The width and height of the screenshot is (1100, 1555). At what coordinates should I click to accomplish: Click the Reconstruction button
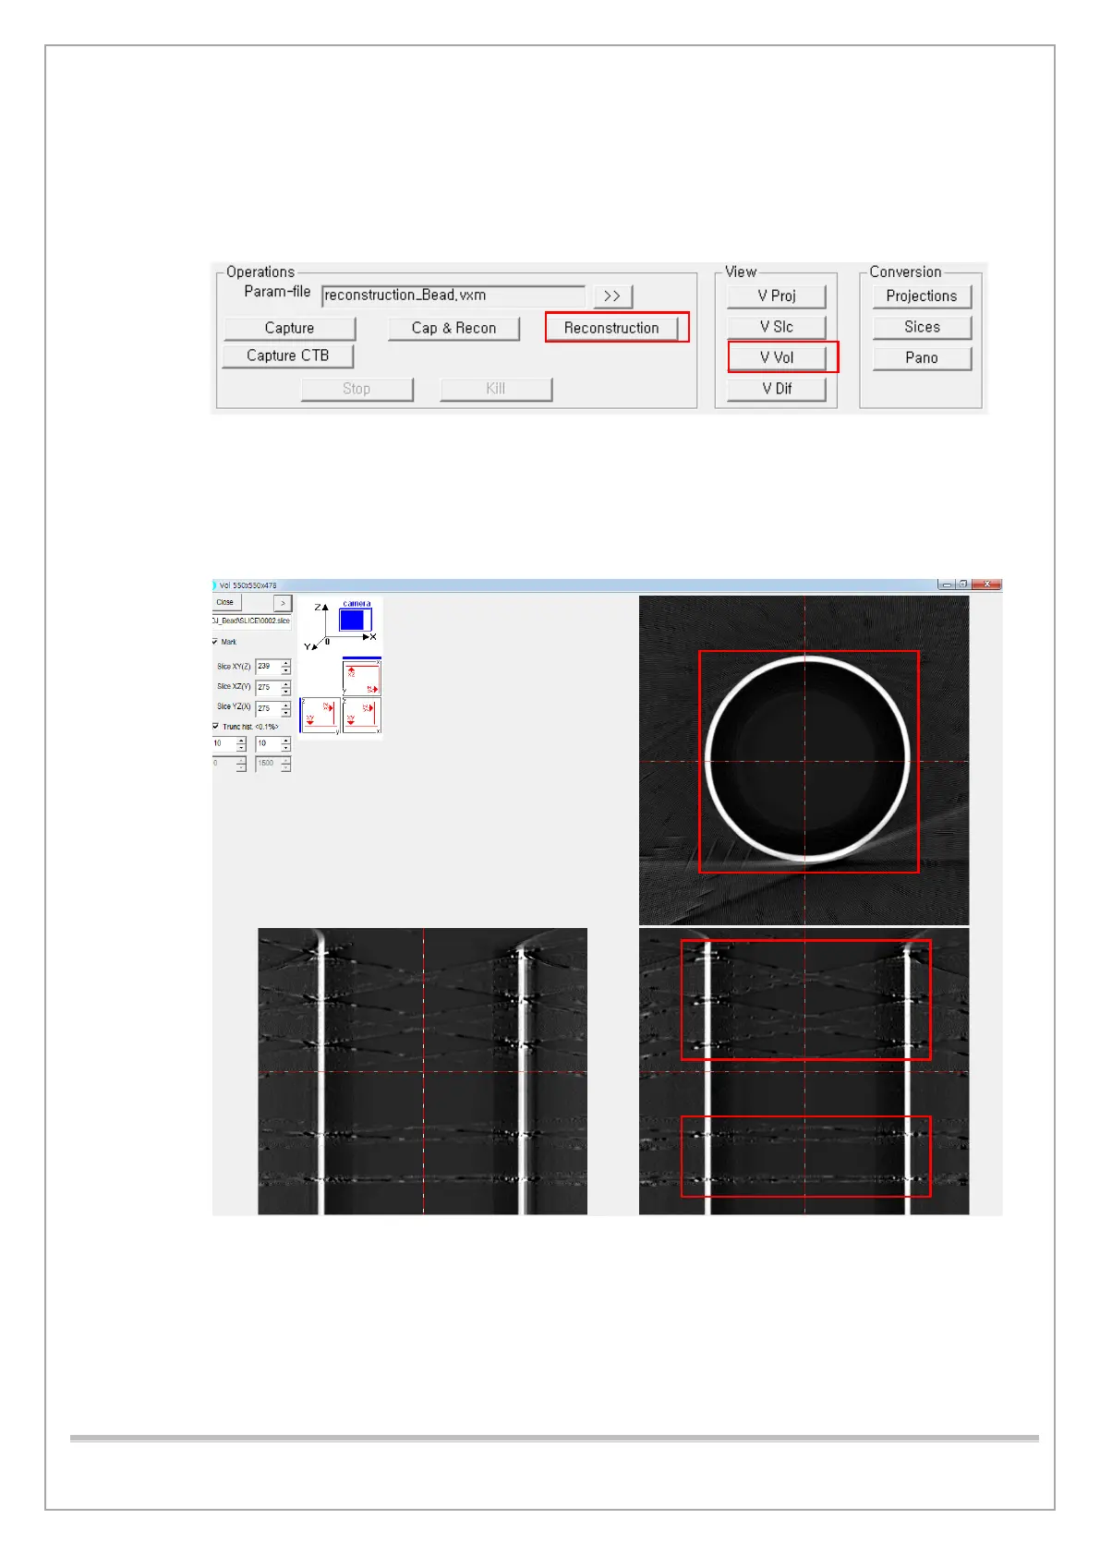point(611,328)
